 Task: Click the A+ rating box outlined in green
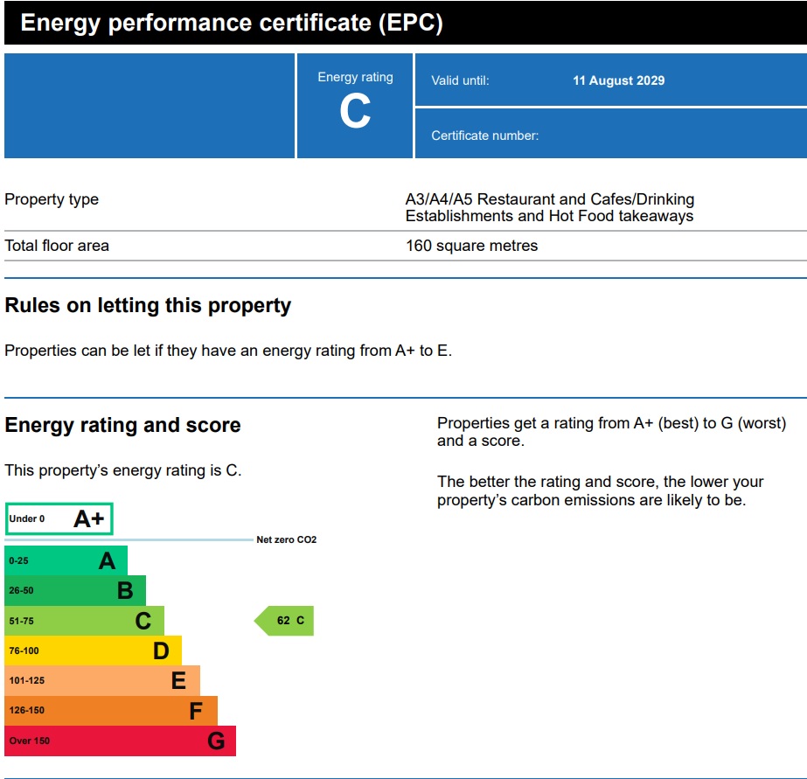pos(59,518)
